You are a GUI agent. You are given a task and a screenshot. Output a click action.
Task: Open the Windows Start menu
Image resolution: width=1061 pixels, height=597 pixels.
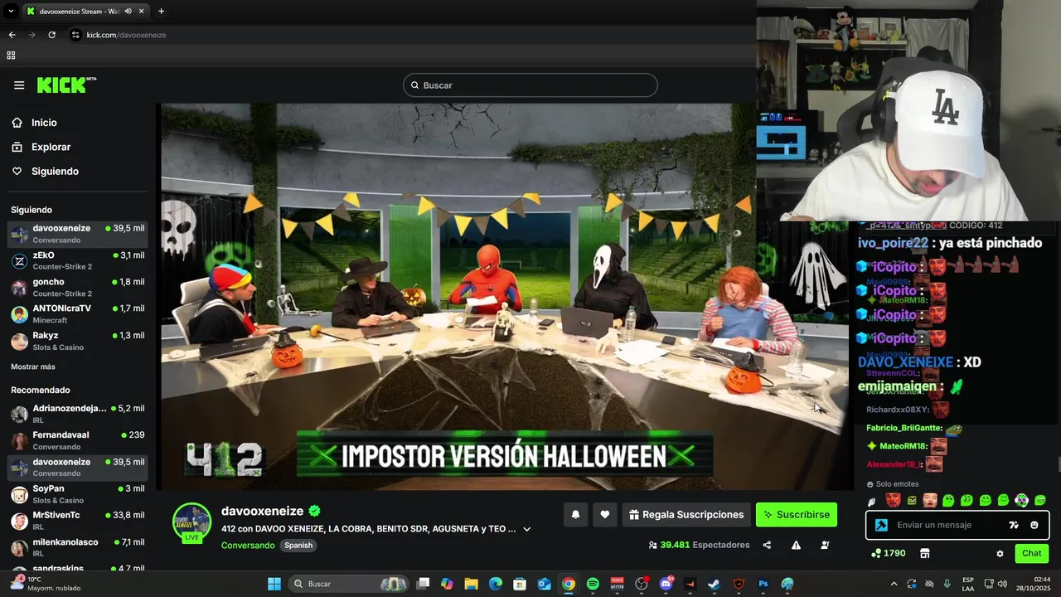274,584
